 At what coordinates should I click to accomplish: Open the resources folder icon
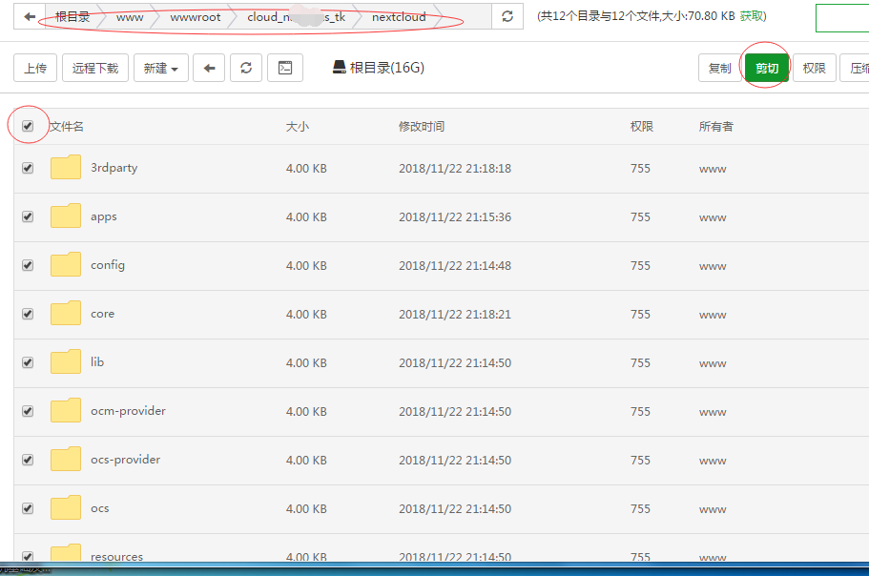65,554
